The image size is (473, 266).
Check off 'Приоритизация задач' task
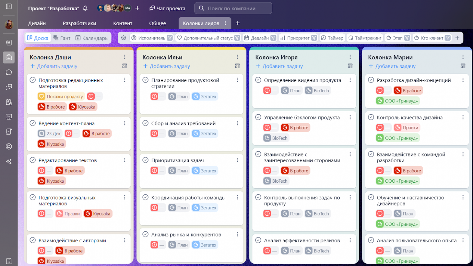[146, 160]
